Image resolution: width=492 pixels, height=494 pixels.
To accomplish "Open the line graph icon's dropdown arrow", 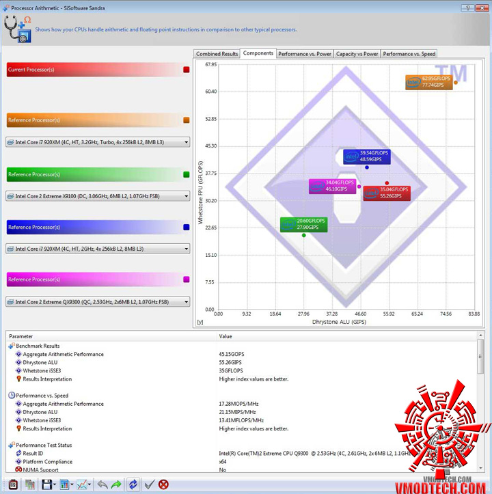I will 90,484.
